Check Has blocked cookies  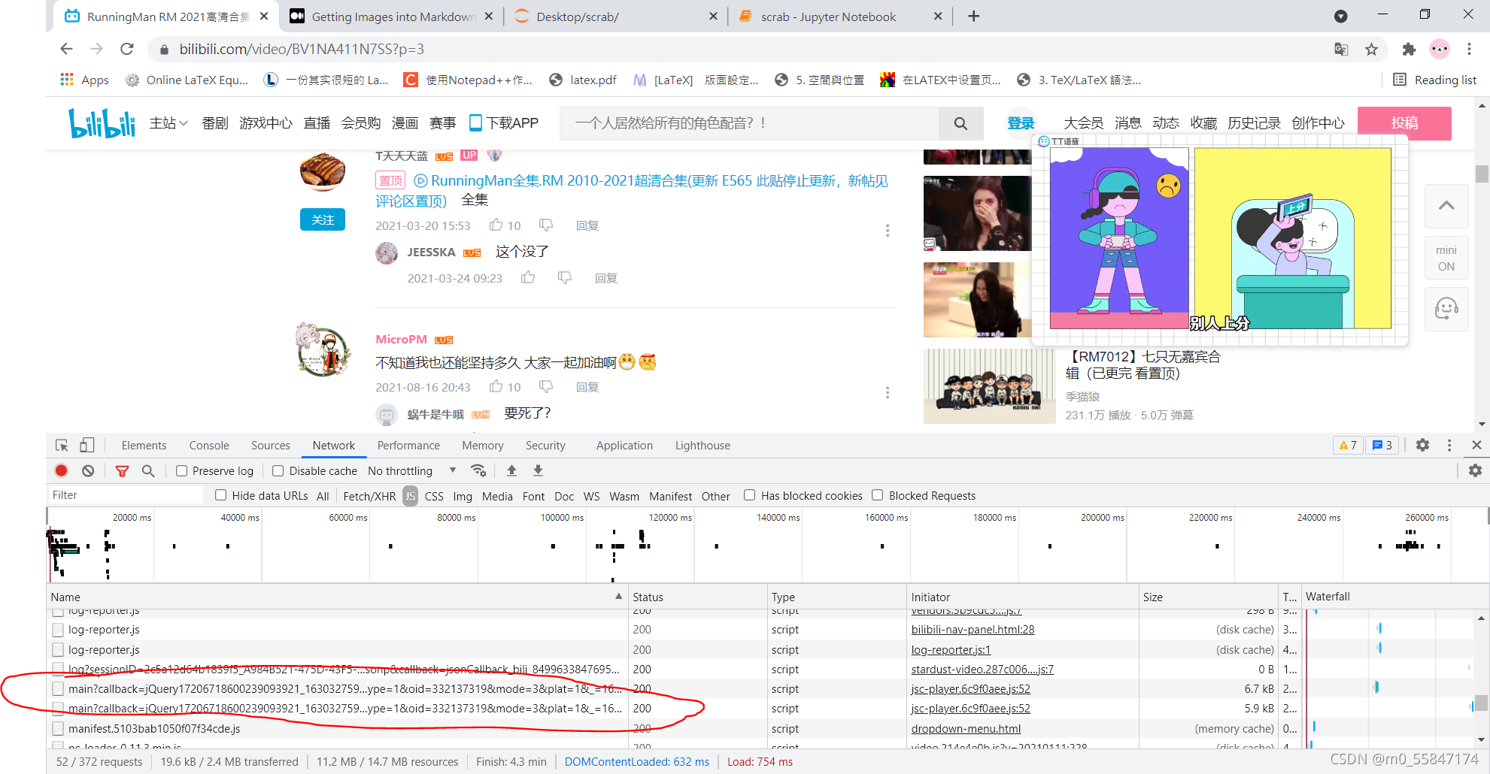tap(749, 494)
